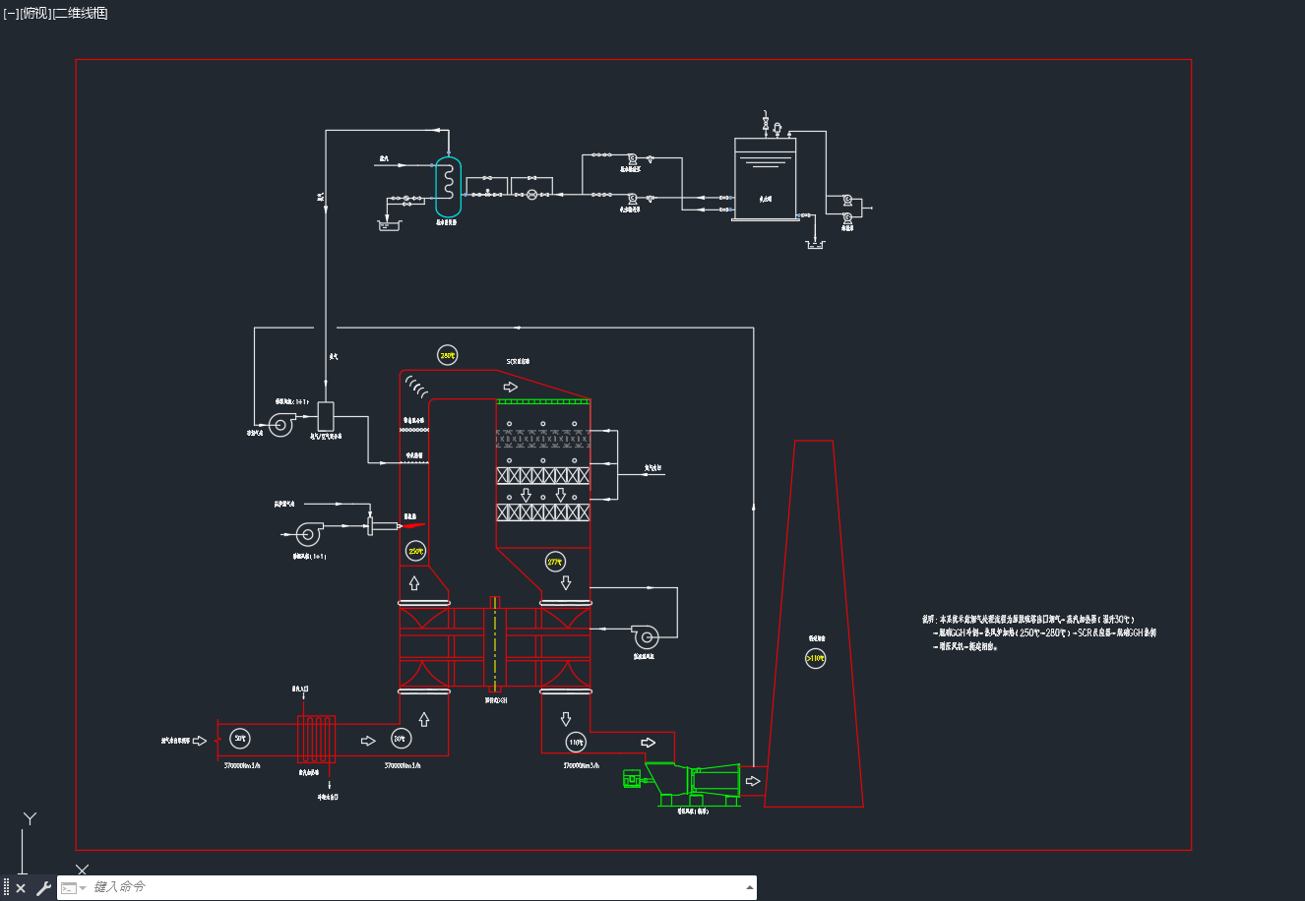Select the flow arrow entering the chimney
This screenshot has width=1305, height=901.
(x=753, y=781)
